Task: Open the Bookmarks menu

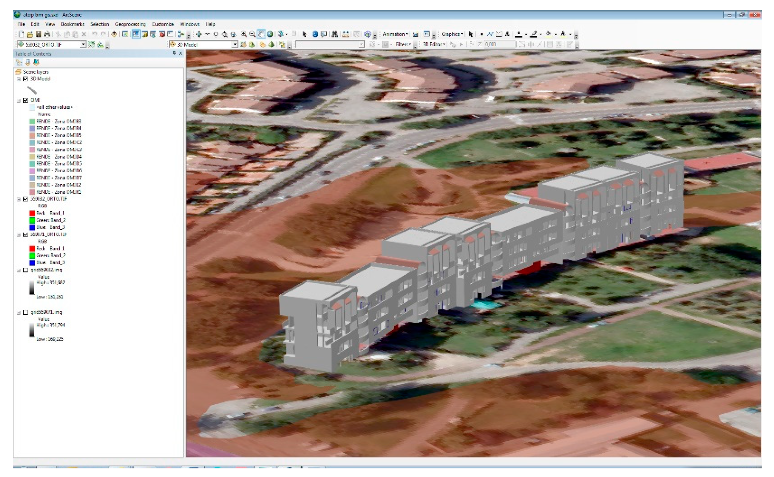Action: [x=72, y=24]
